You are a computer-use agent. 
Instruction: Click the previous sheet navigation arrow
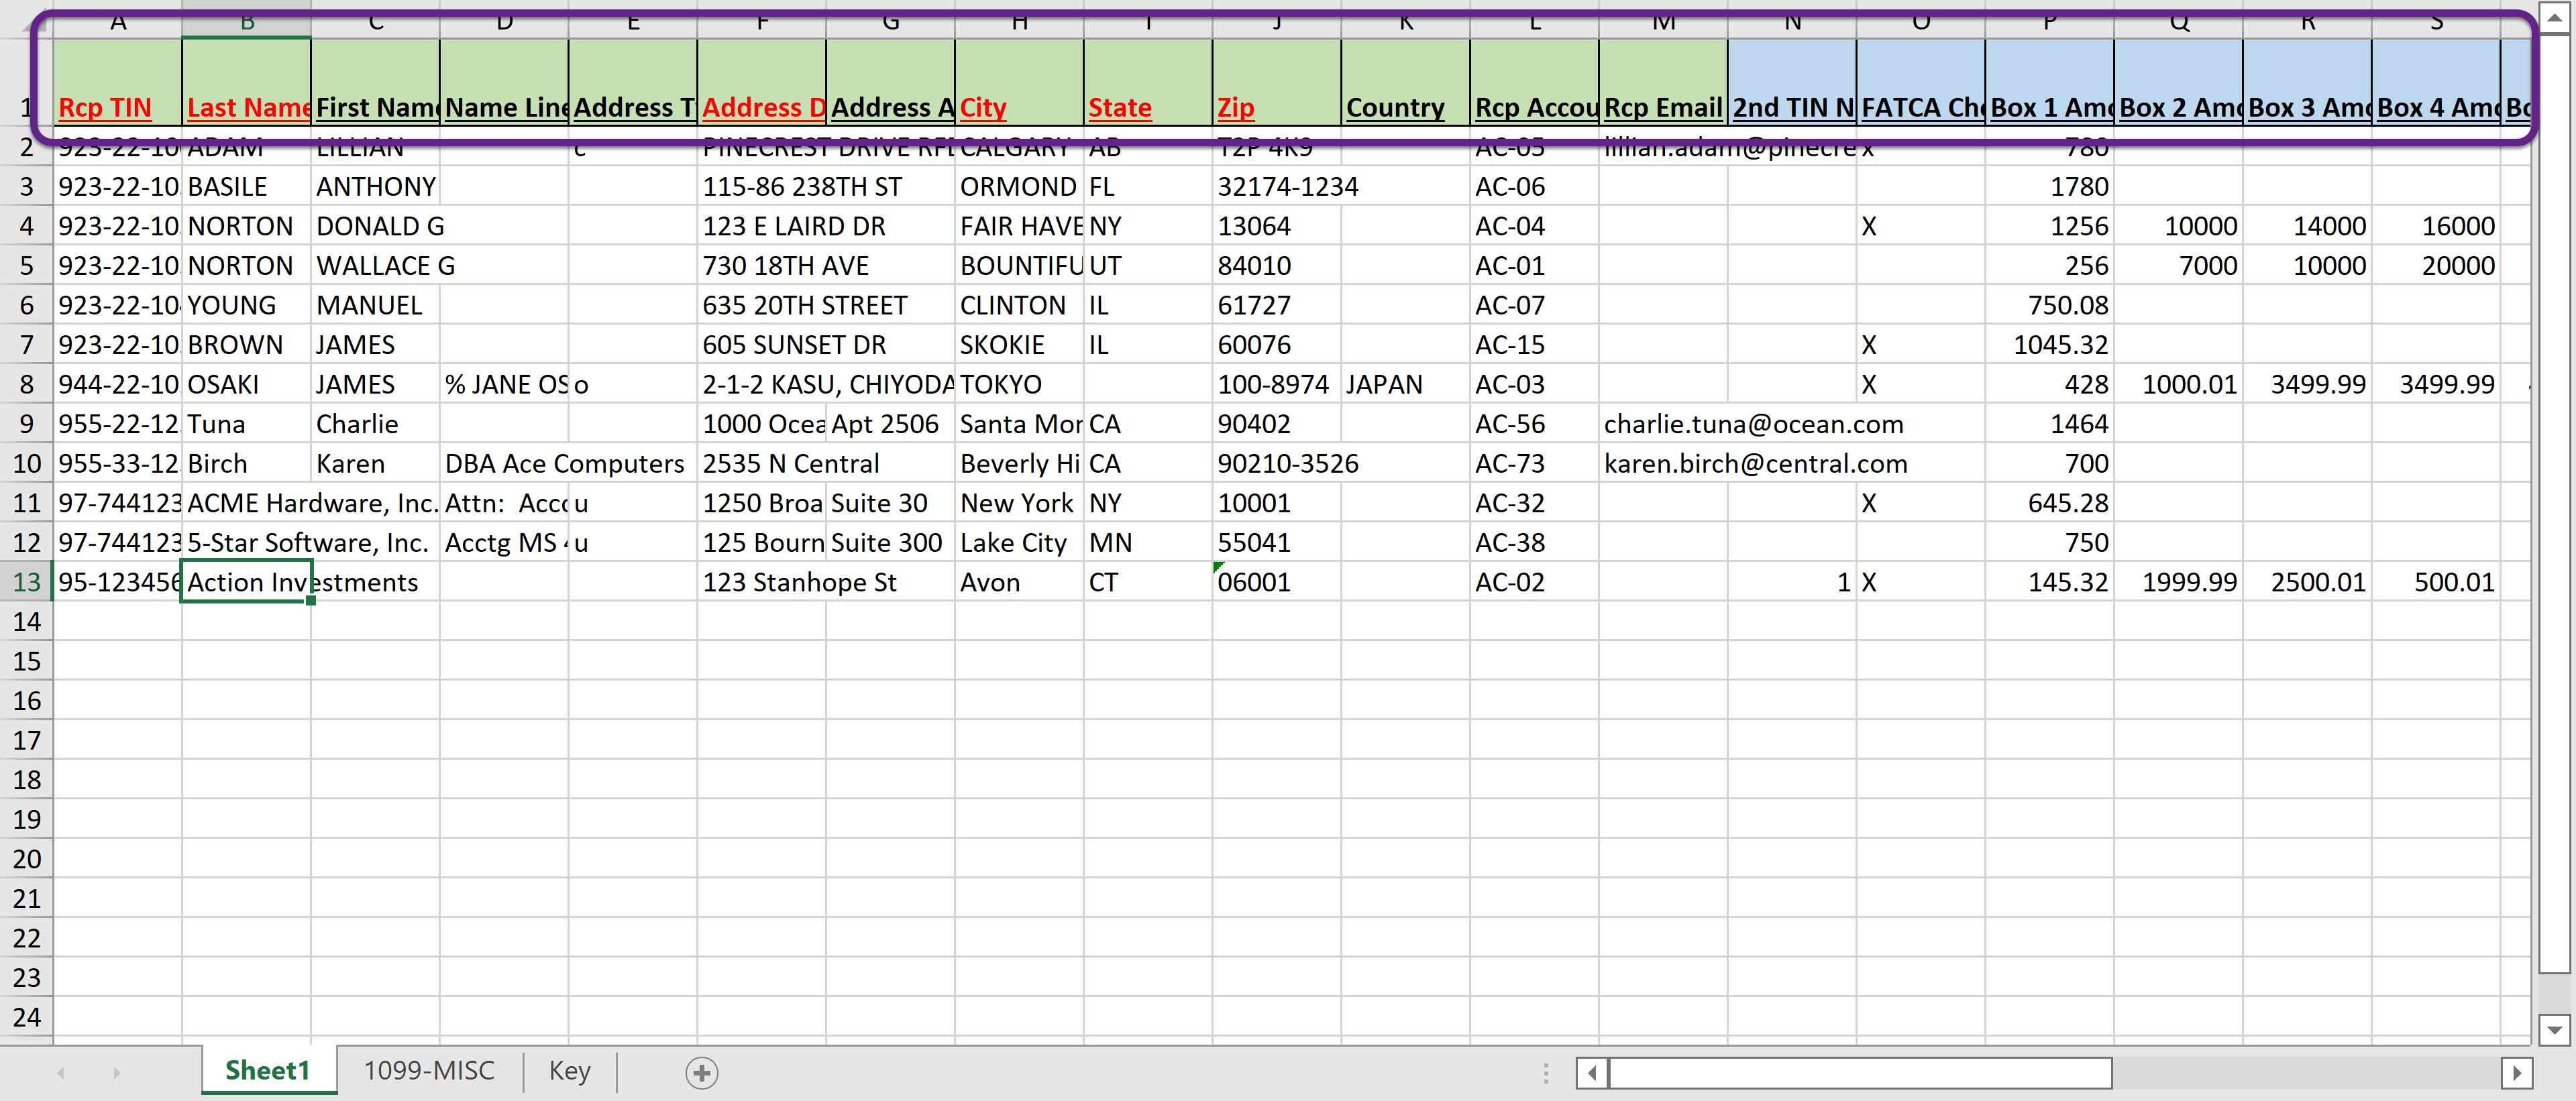(61, 1072)
